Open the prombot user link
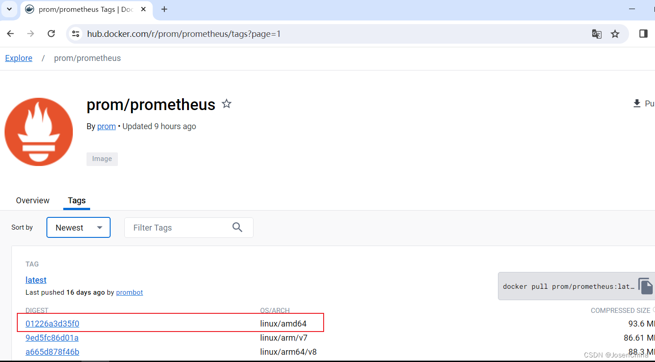Screen dimensions: 655x362 coord(129,292)
